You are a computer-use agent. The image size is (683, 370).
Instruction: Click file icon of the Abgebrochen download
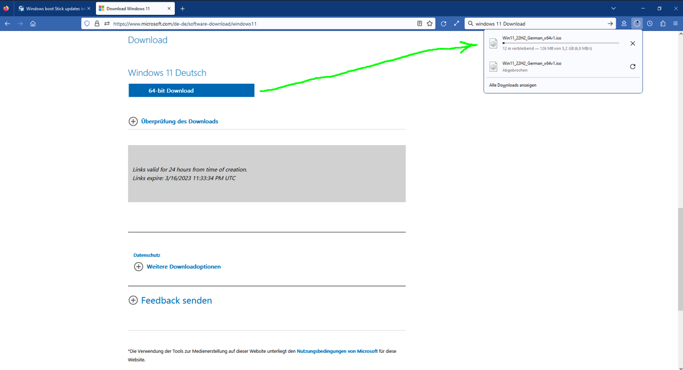click(493, 66)
